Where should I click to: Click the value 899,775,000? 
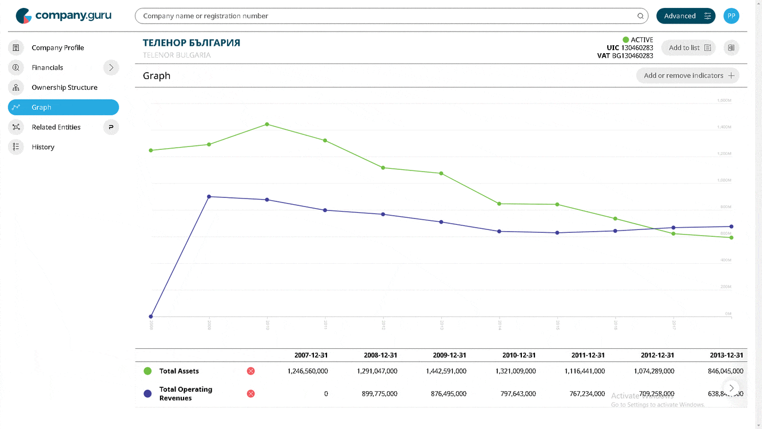380,394
